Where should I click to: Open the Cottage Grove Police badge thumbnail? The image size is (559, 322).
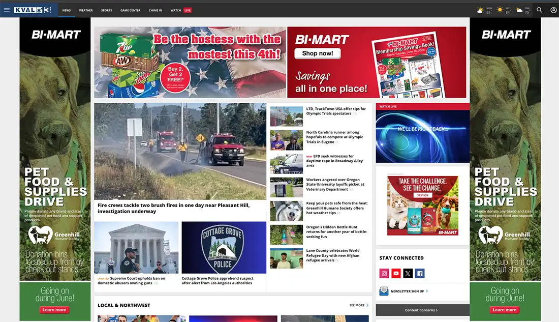click(x=224, y=247)
